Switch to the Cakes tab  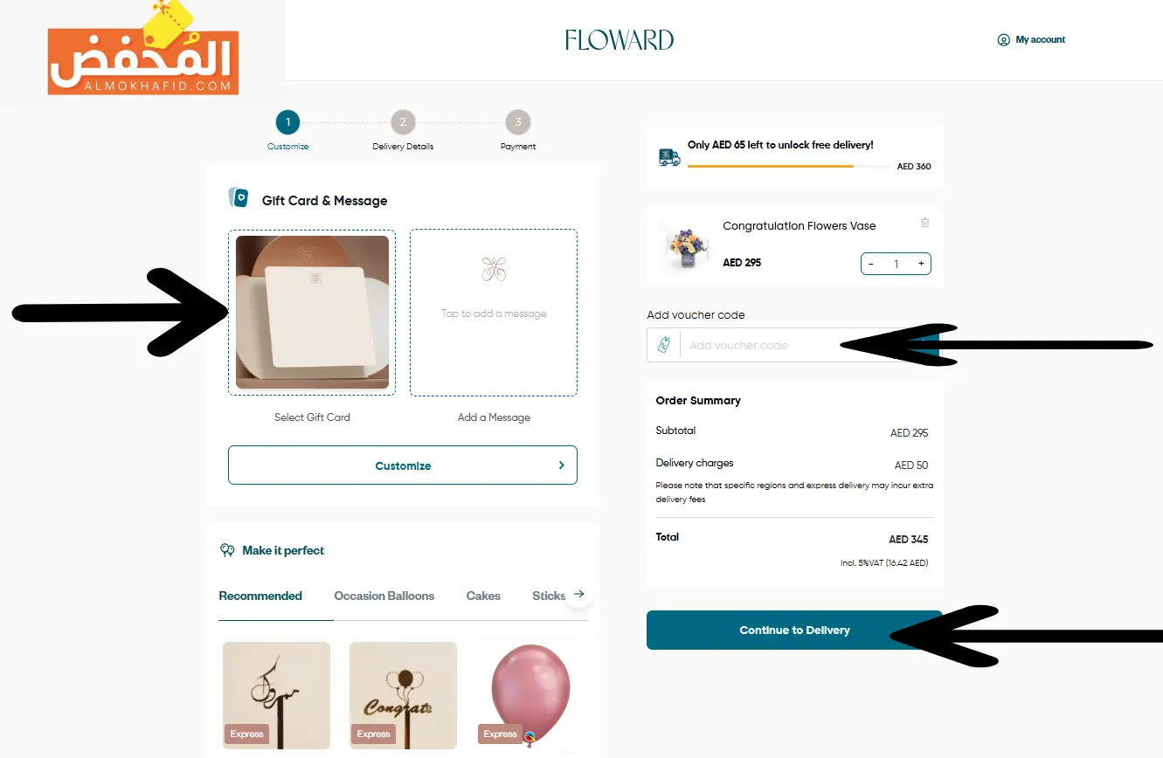(x=483, y=596)
